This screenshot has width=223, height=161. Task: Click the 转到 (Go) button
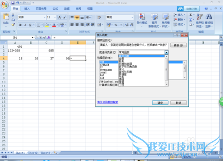coord(178,45)
